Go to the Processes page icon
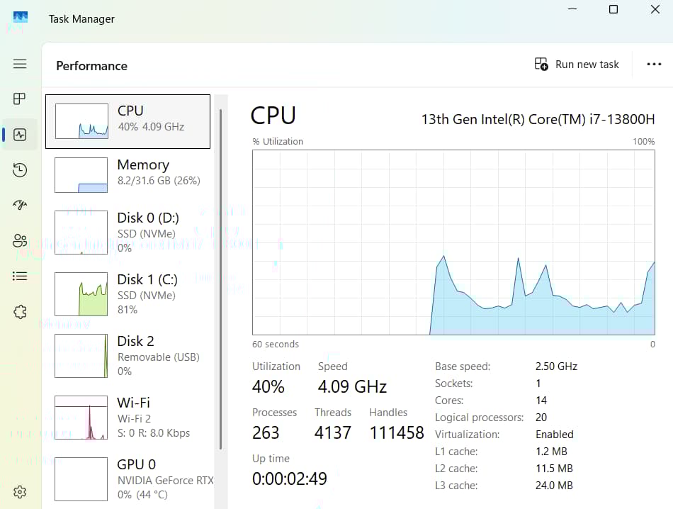Image resolution: width=673 pixels, height=509 pixels. pos(20,99)
